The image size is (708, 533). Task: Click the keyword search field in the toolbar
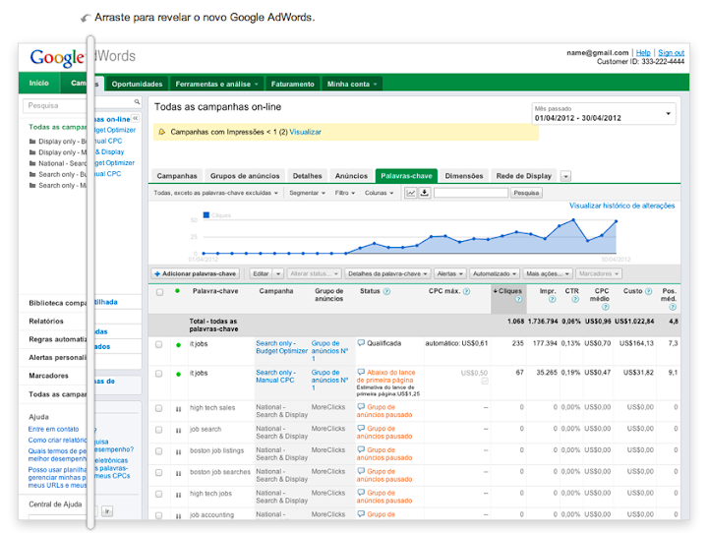coord(471,193)
